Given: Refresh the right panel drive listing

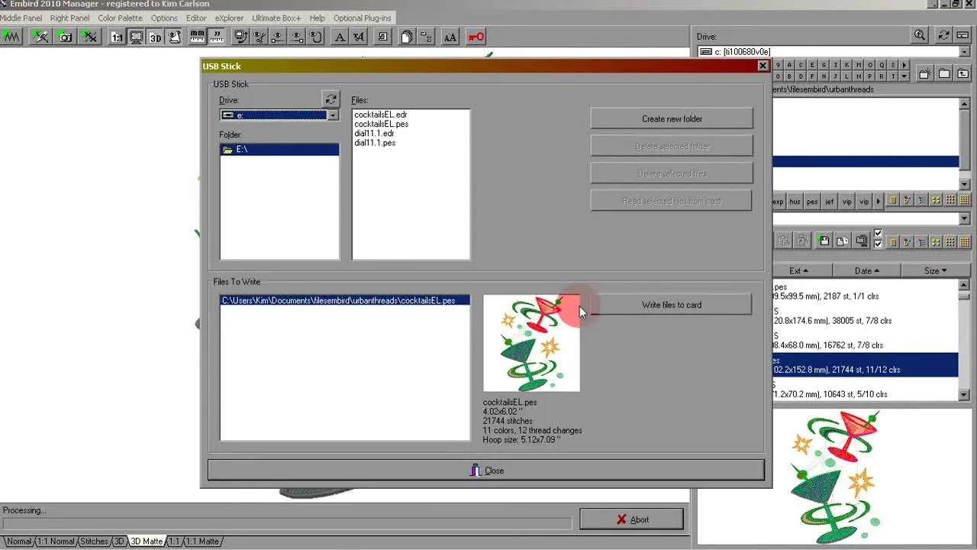Looking at the screenshot, I should coord(944,35).
